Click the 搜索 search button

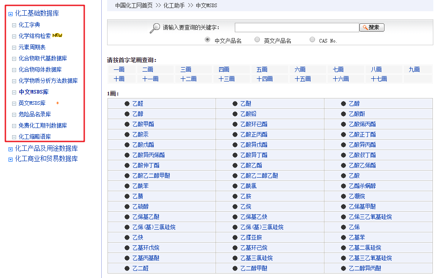pos(372,27)
